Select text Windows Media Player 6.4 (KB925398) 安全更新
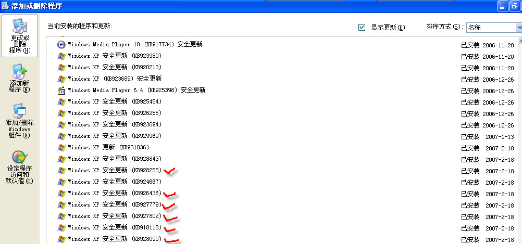 tap(137, 90)
